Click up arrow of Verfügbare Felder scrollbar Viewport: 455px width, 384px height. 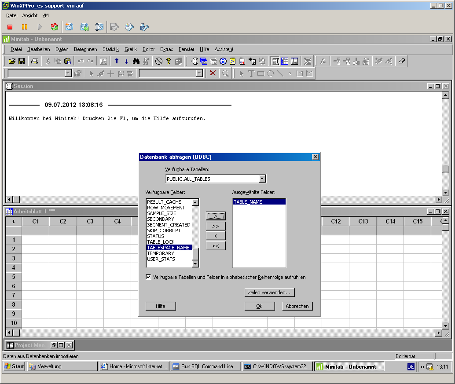pyautogui.click(x=195, y=202)
